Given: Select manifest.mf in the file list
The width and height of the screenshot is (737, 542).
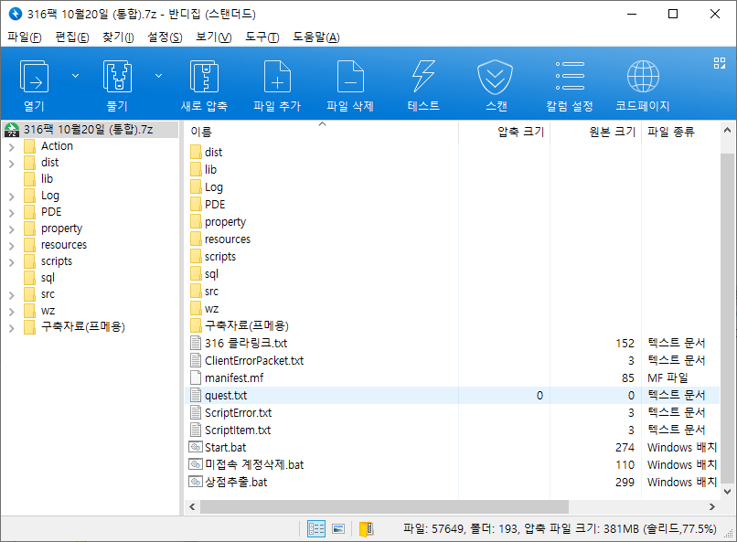Looking at the screenshot, I should point(452,378).
